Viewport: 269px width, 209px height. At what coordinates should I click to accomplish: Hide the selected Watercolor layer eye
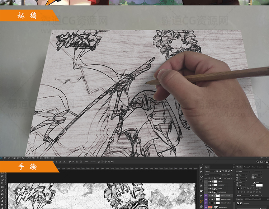coord(206,196)
